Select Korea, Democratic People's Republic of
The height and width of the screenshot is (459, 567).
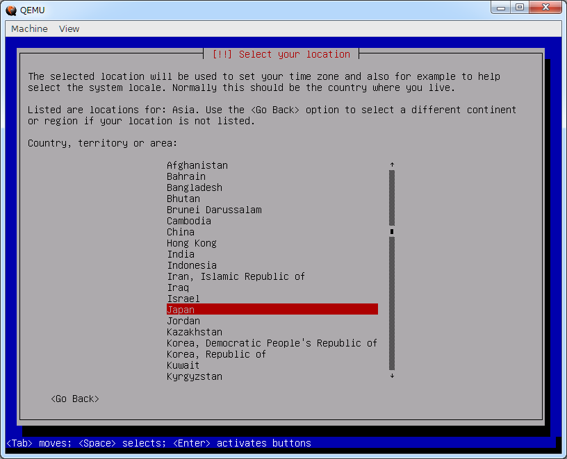coord(272,343)
